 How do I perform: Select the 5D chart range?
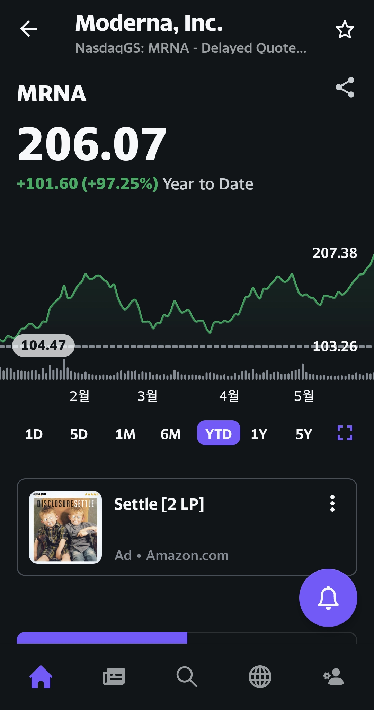(79, 434)
